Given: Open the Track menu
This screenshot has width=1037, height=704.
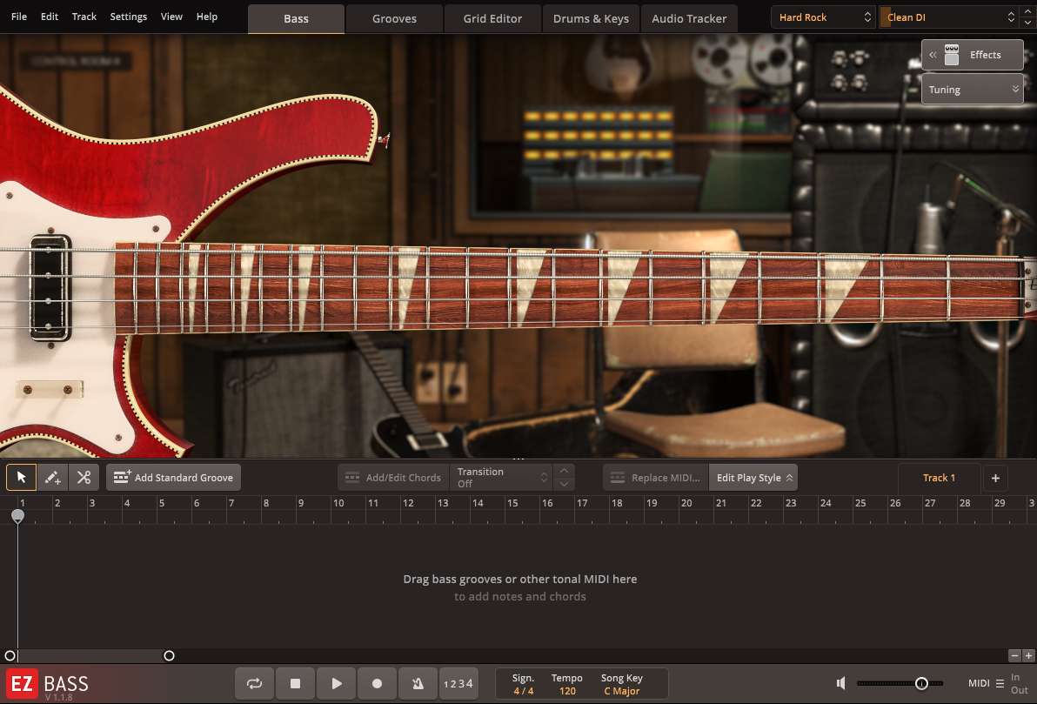Looking at the screenshot, I should (84, 16).
